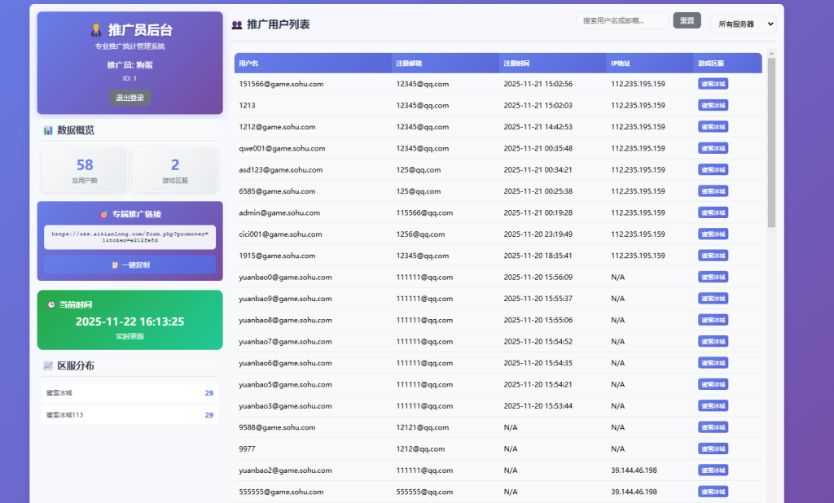Click the target icon beside 专属推广链接
The width and height of the screenshot is (834, 503).
pyautogui.click(x=103, y=214)
